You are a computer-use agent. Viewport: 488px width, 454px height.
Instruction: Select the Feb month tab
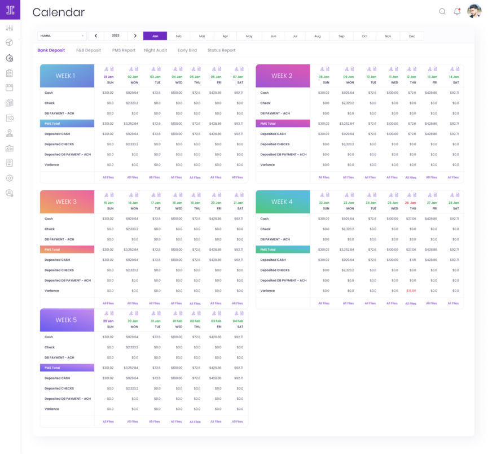tap(179, 36)
